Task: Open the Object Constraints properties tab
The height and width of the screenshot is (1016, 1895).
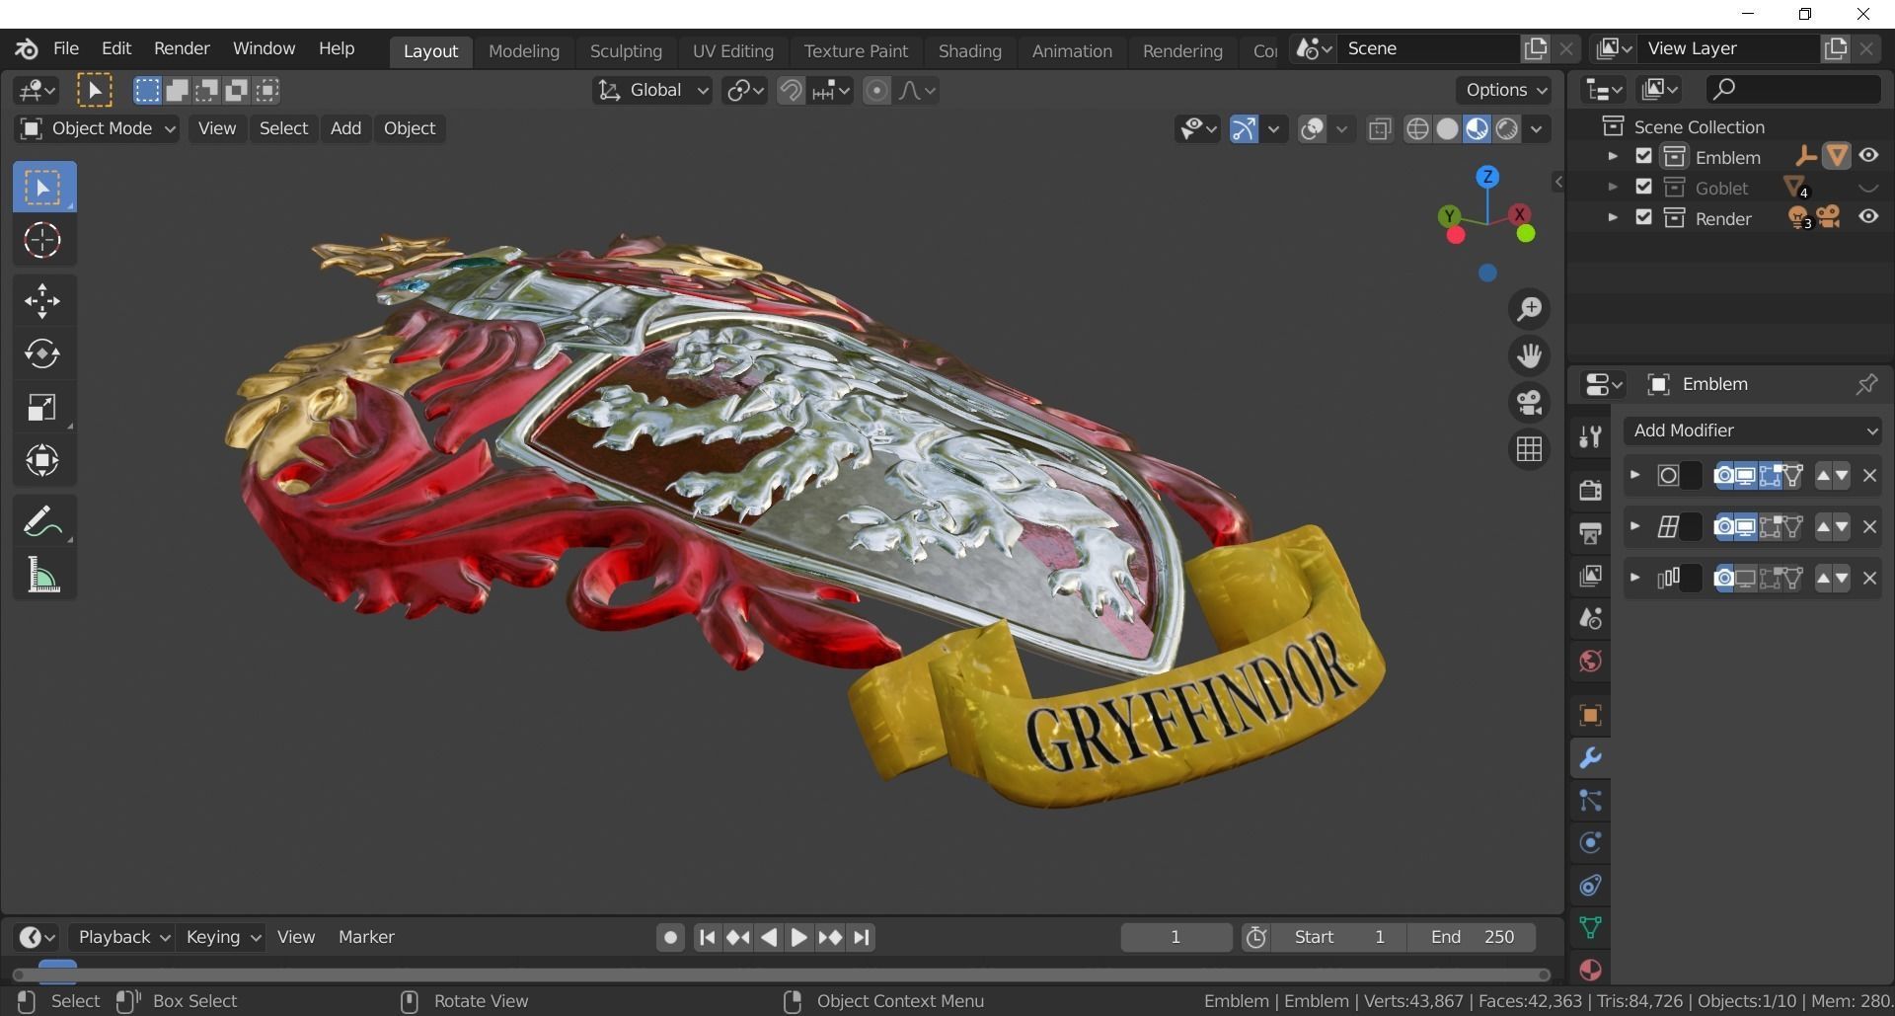Action: pos(1590,886)
